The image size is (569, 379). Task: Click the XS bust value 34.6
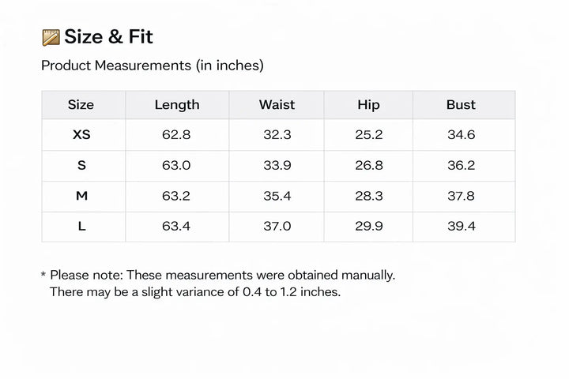tap(462, 135)
